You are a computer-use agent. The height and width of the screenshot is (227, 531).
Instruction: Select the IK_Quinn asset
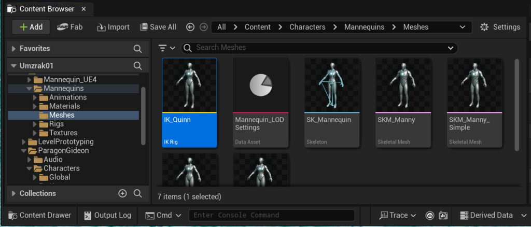point(189,103)
